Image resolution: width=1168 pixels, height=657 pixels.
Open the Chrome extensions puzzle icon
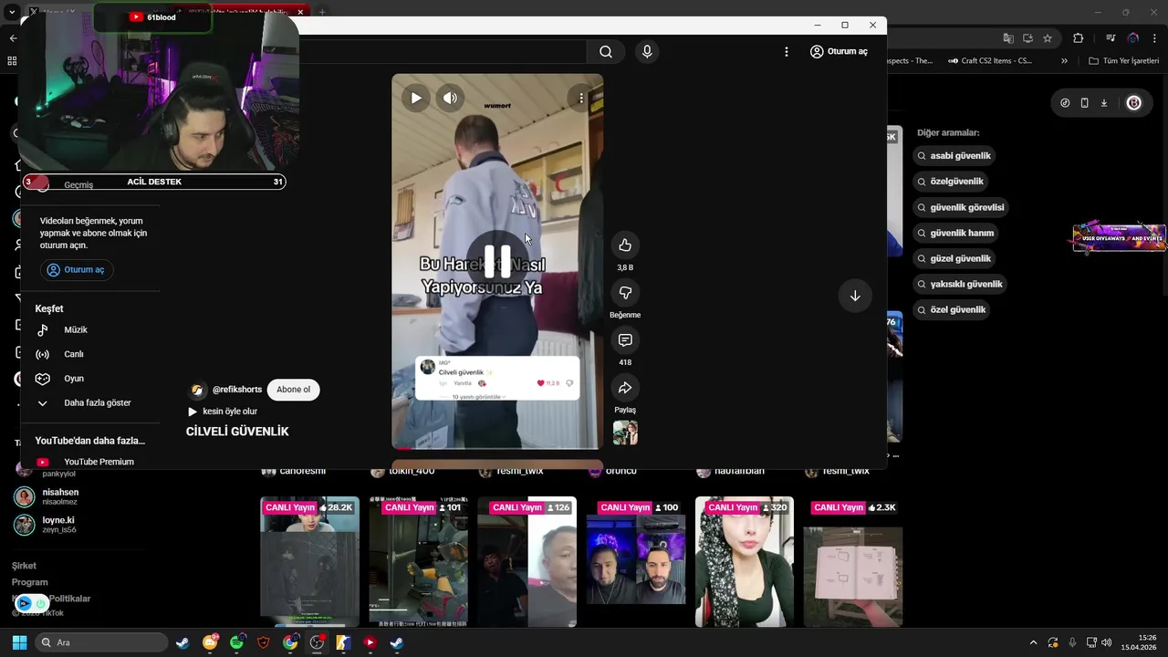(1079, 38)
